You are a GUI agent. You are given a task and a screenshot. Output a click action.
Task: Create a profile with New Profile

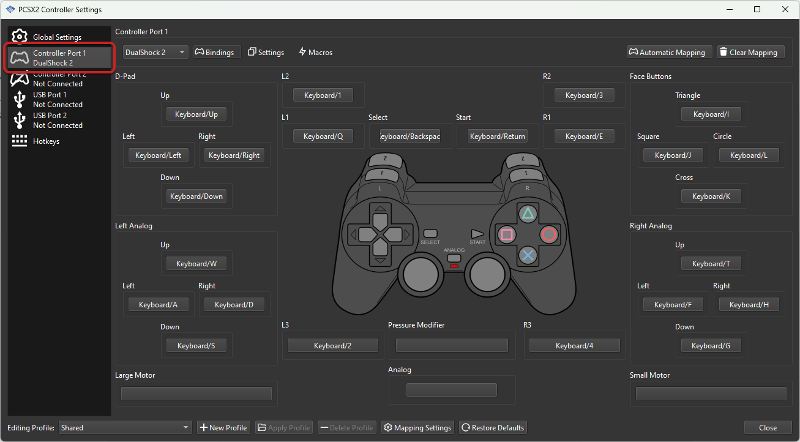[x=224, y=428]
